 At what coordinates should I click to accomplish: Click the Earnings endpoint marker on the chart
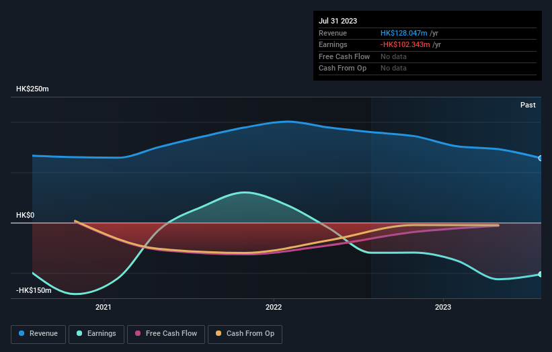tap(540, 274)
